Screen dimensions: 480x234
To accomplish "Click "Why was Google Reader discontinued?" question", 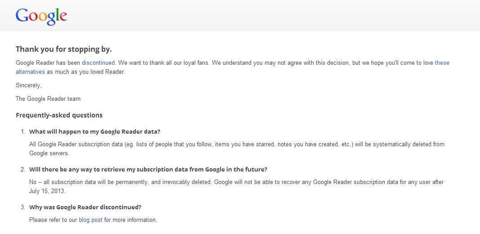I will click(85, 207).
